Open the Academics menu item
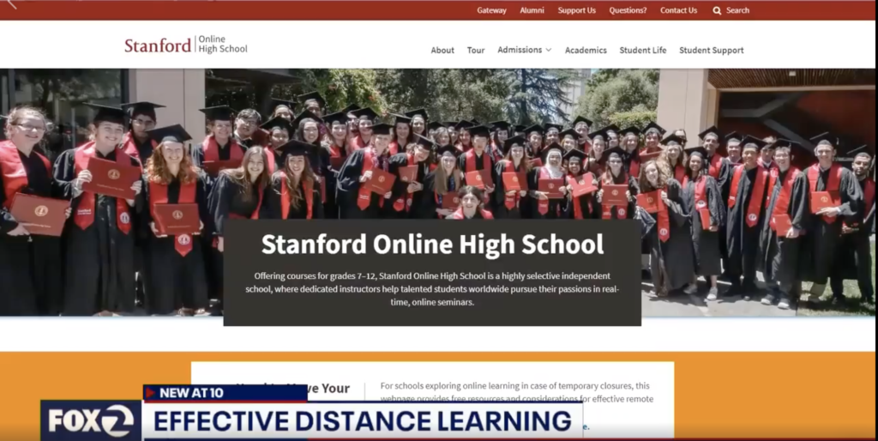878x441 pixels. pyautogui.click(x=586, y=50)
